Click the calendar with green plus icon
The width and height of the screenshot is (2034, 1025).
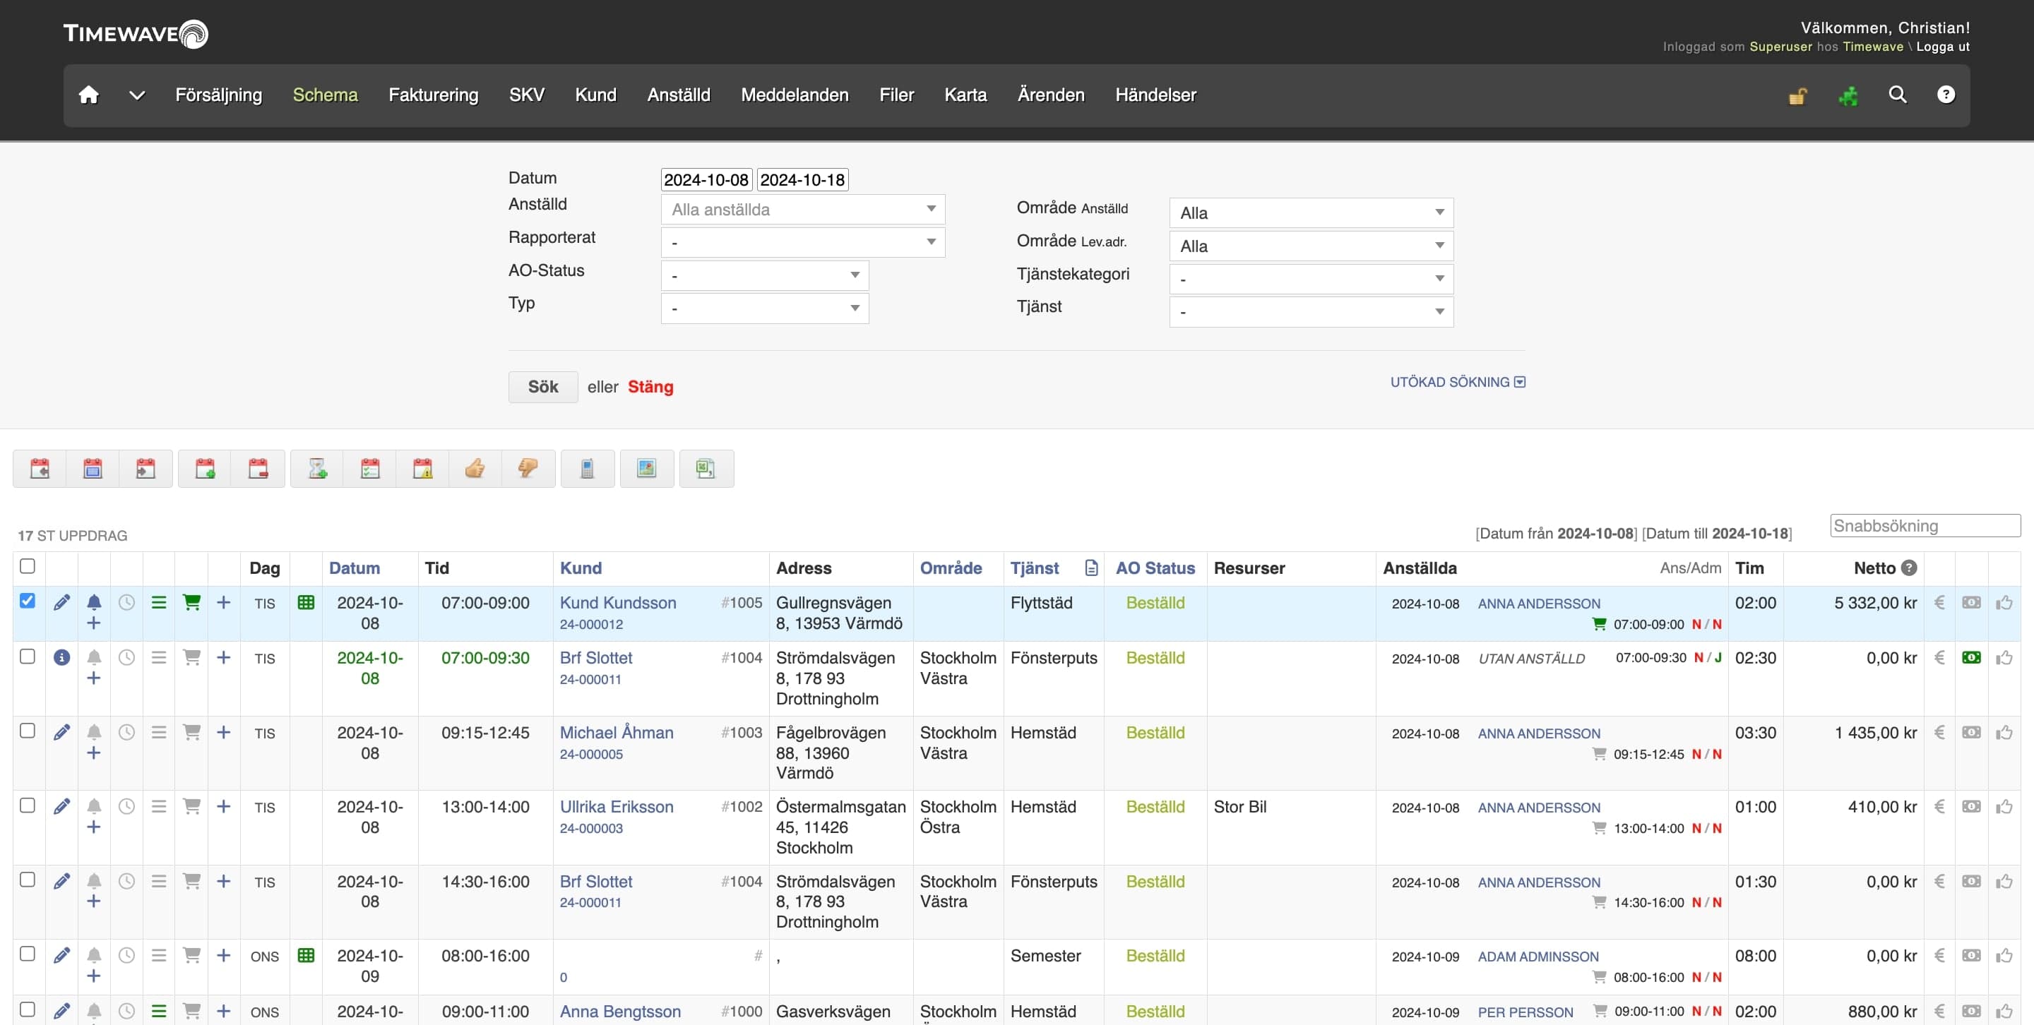206,469
